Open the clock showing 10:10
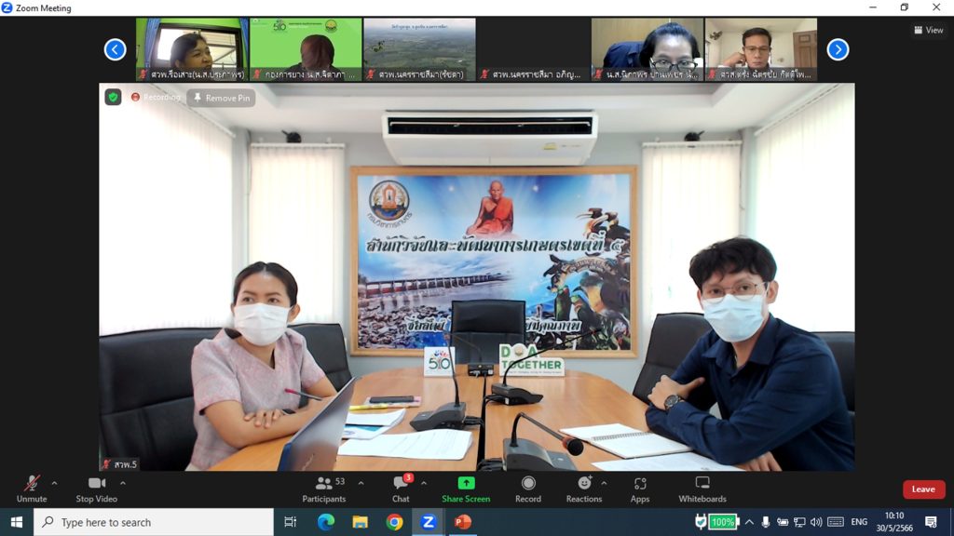 [x=894, y=522]
